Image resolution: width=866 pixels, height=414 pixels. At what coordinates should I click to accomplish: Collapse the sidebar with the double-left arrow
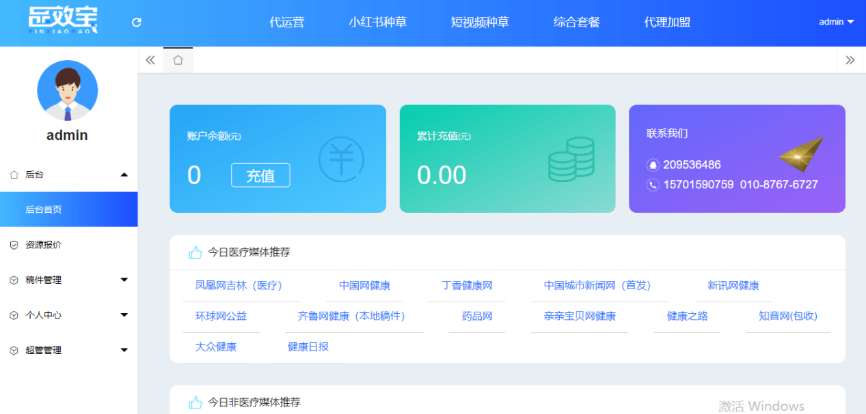coord(150,59)
